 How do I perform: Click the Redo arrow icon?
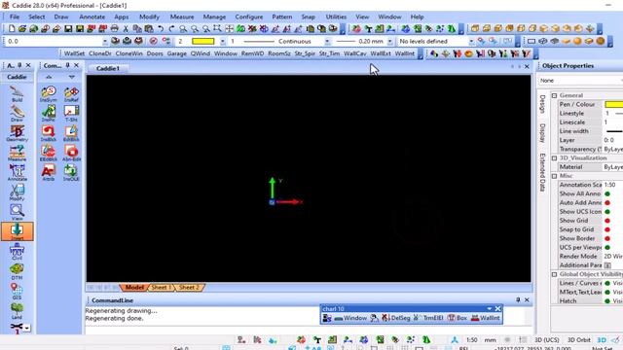tap(171, 28)
